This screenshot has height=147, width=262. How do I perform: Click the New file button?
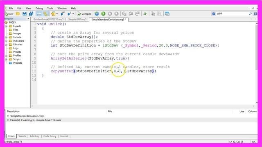9,14
